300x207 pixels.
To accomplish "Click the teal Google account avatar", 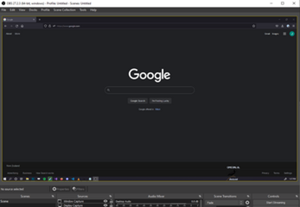I will tap(292, 34).
